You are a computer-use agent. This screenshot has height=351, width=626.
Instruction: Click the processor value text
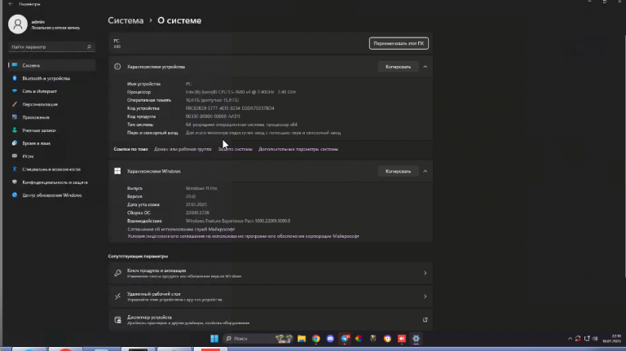pos(240,92)
